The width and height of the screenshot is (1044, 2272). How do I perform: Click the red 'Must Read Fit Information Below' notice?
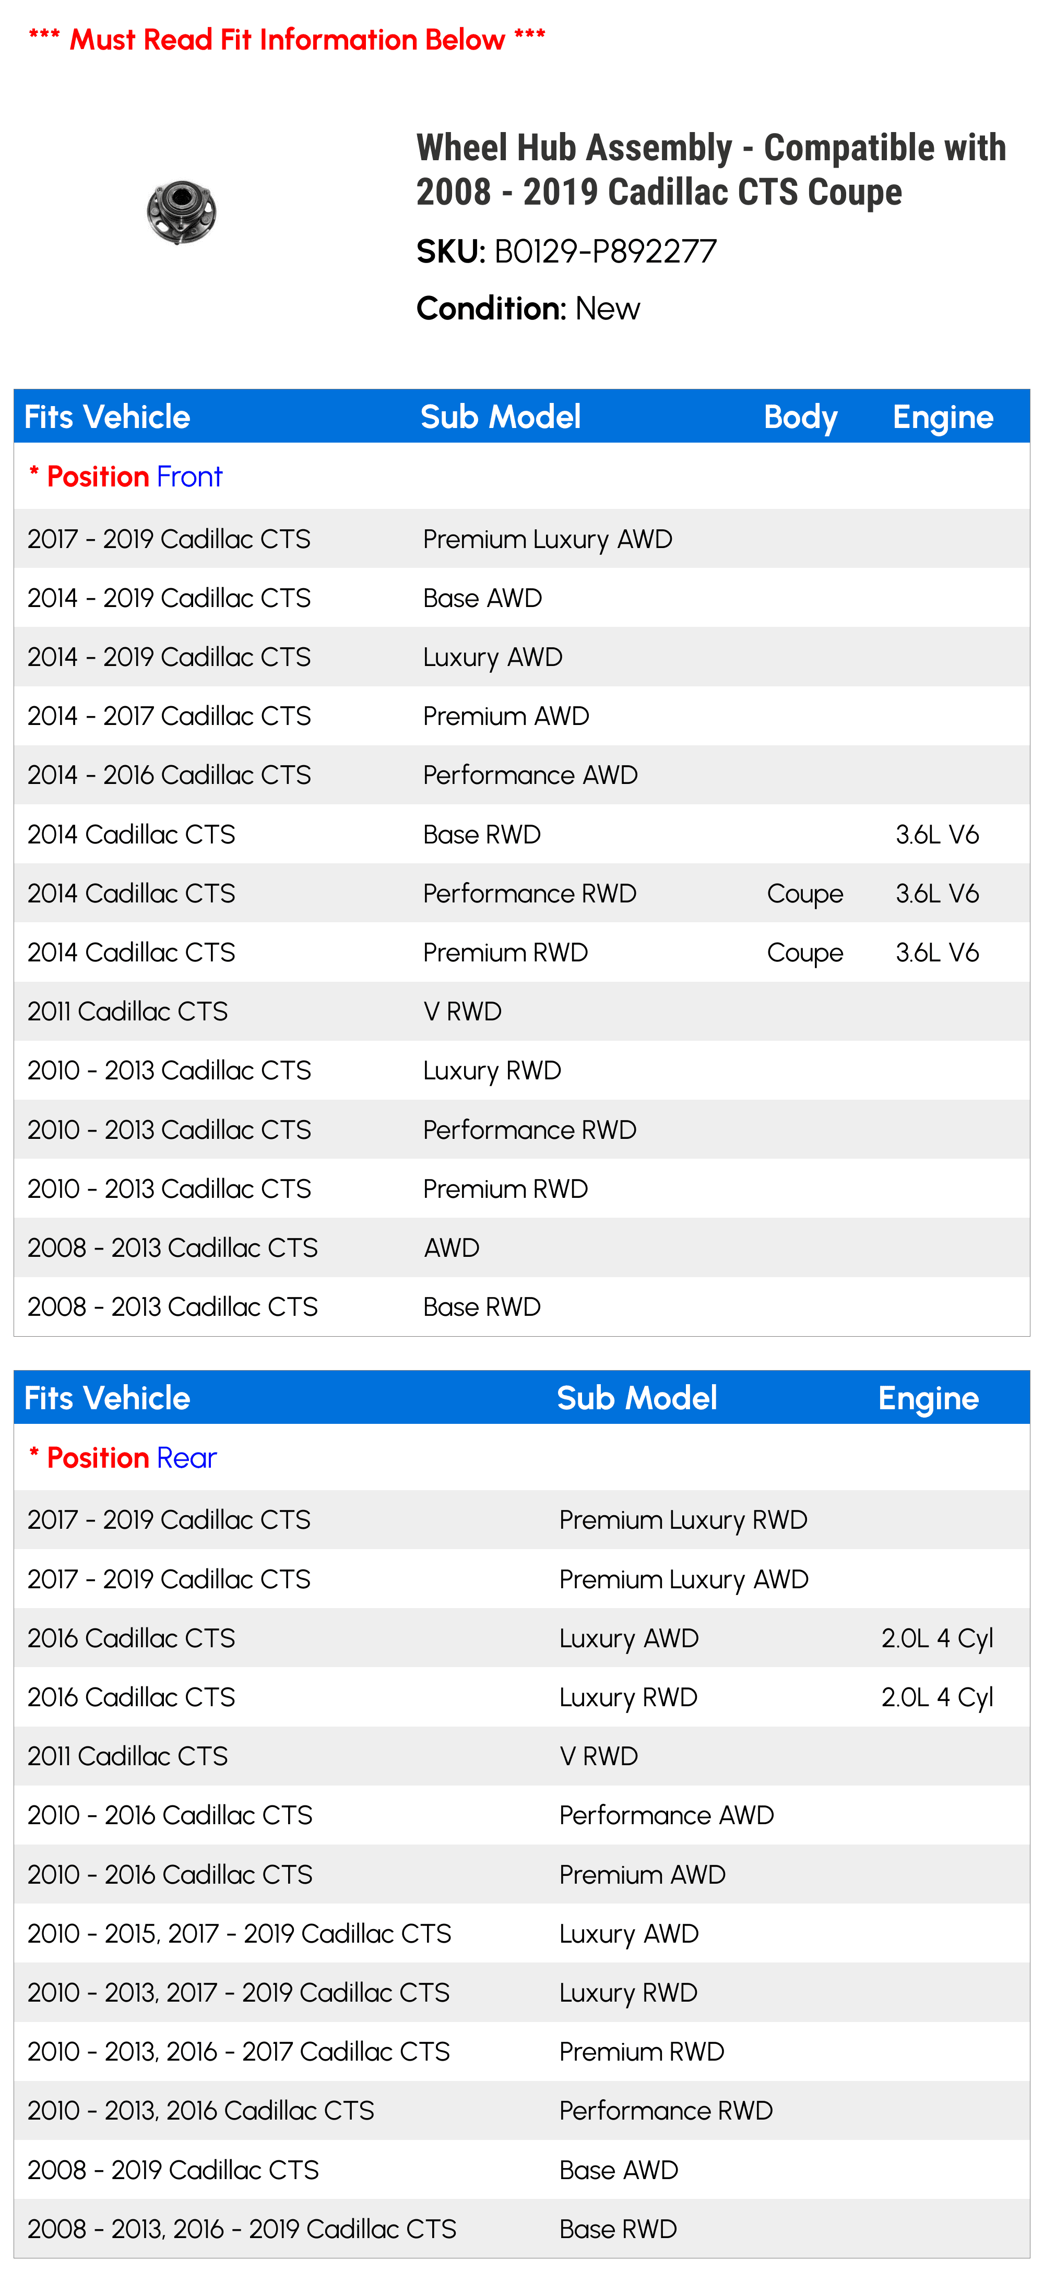(x=287, y=39)
